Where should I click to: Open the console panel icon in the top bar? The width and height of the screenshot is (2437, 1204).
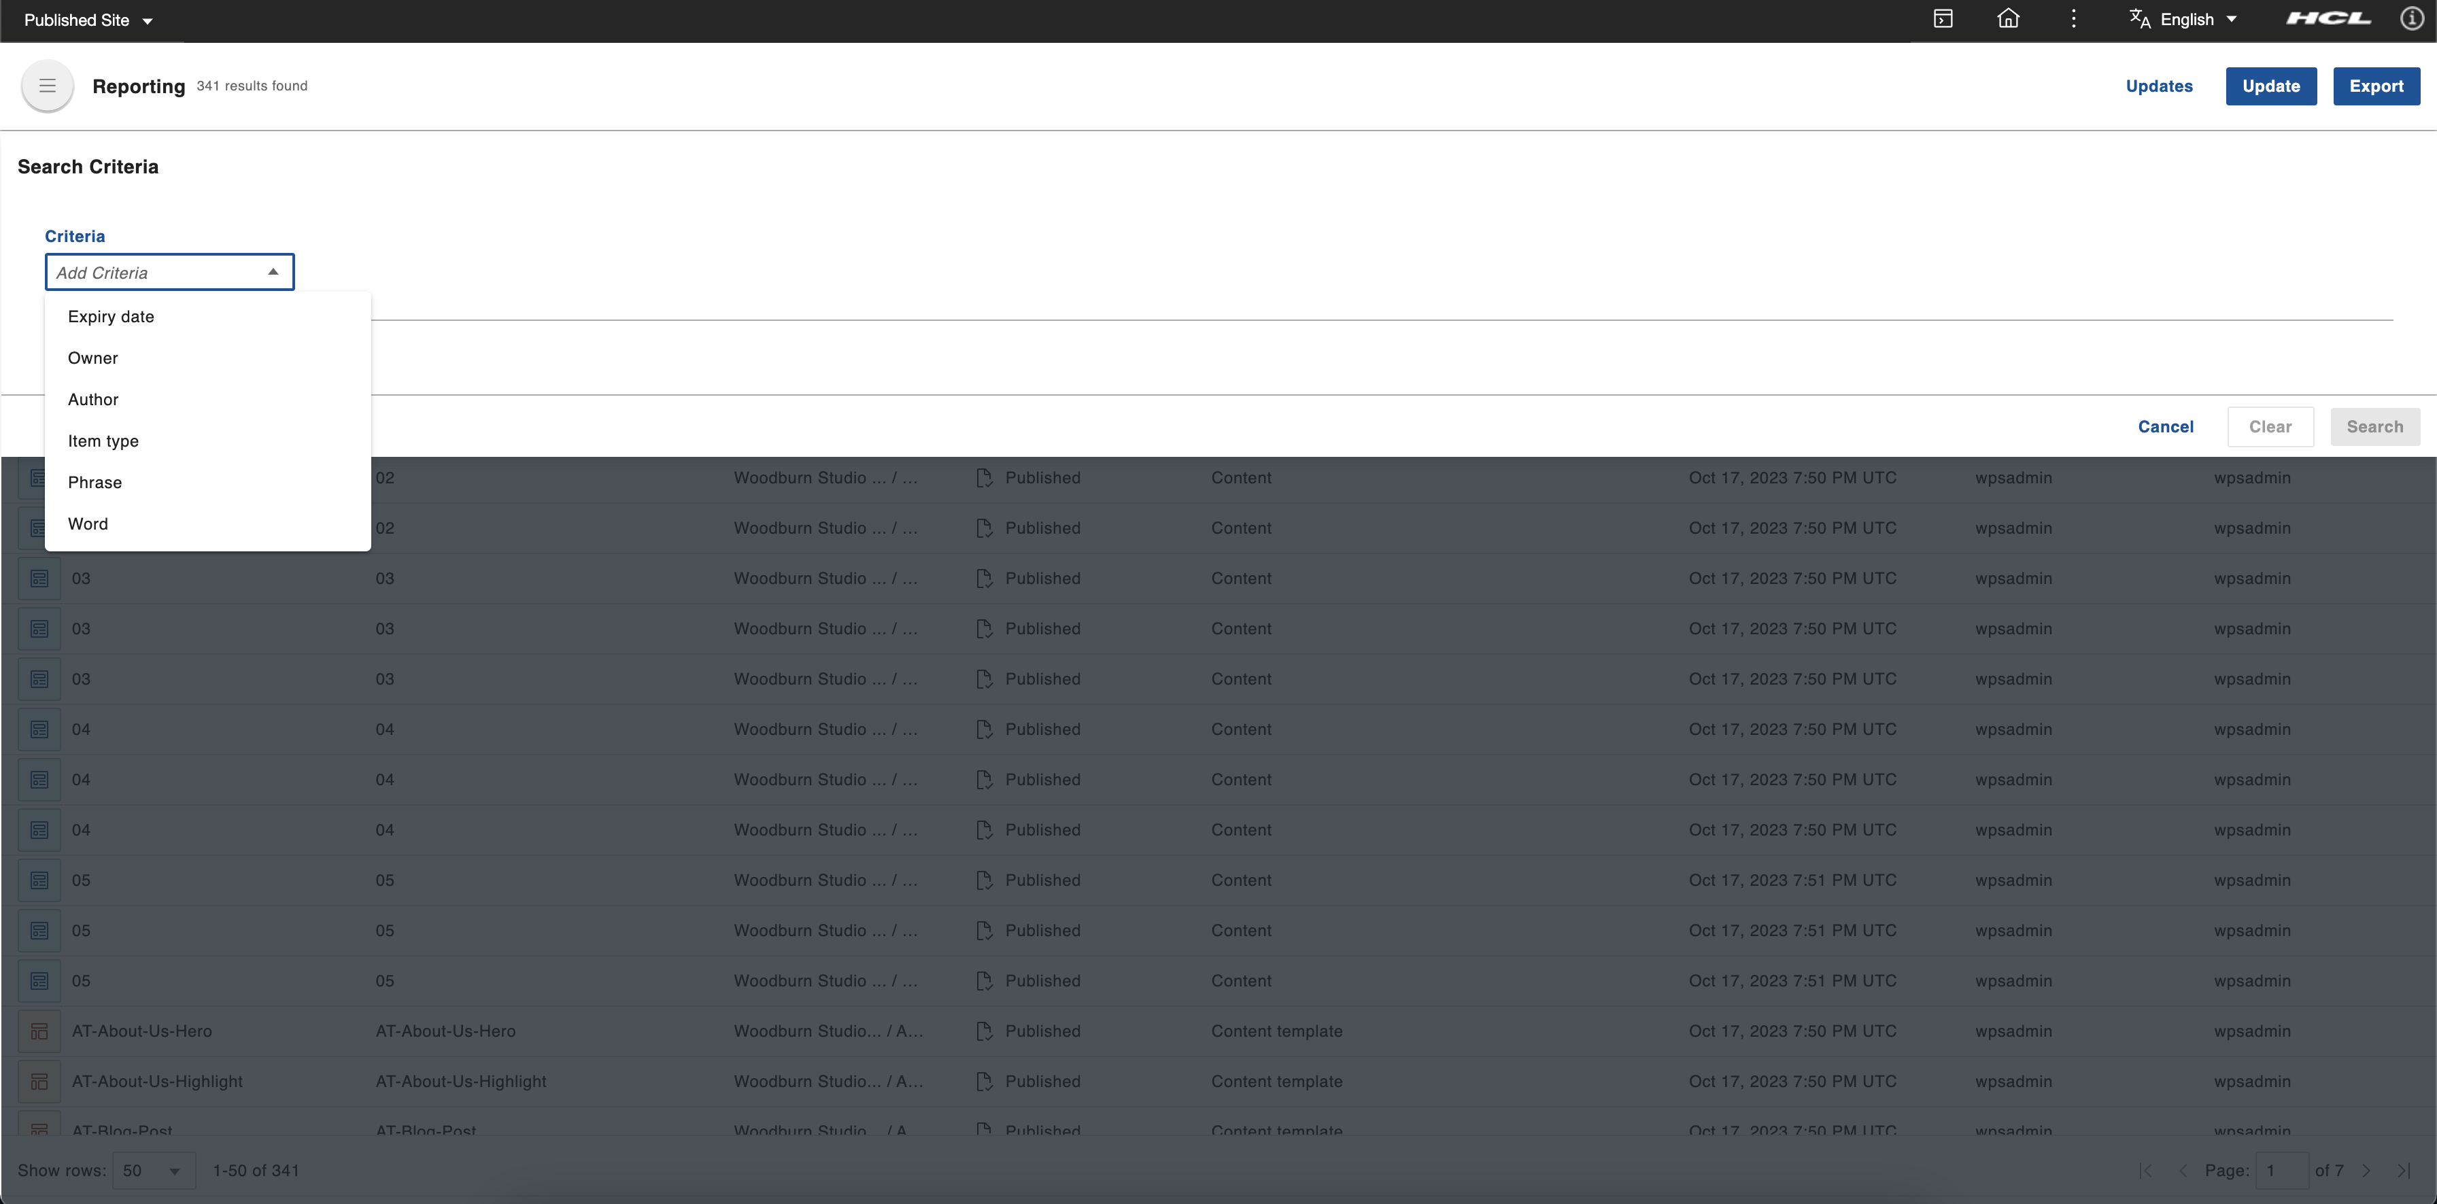pos(1943,19)
